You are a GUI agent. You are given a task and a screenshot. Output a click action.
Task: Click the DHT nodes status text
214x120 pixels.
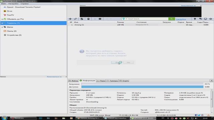tap(100, 115)
